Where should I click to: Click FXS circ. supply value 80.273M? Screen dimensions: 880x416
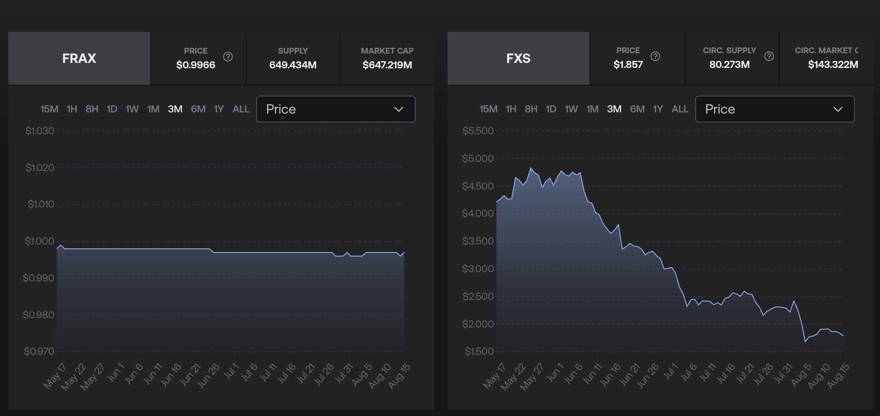[x=730, y=65]
